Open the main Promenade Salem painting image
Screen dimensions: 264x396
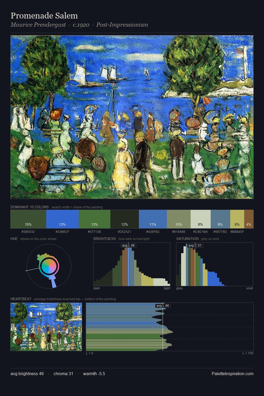[x=132, y=117]
